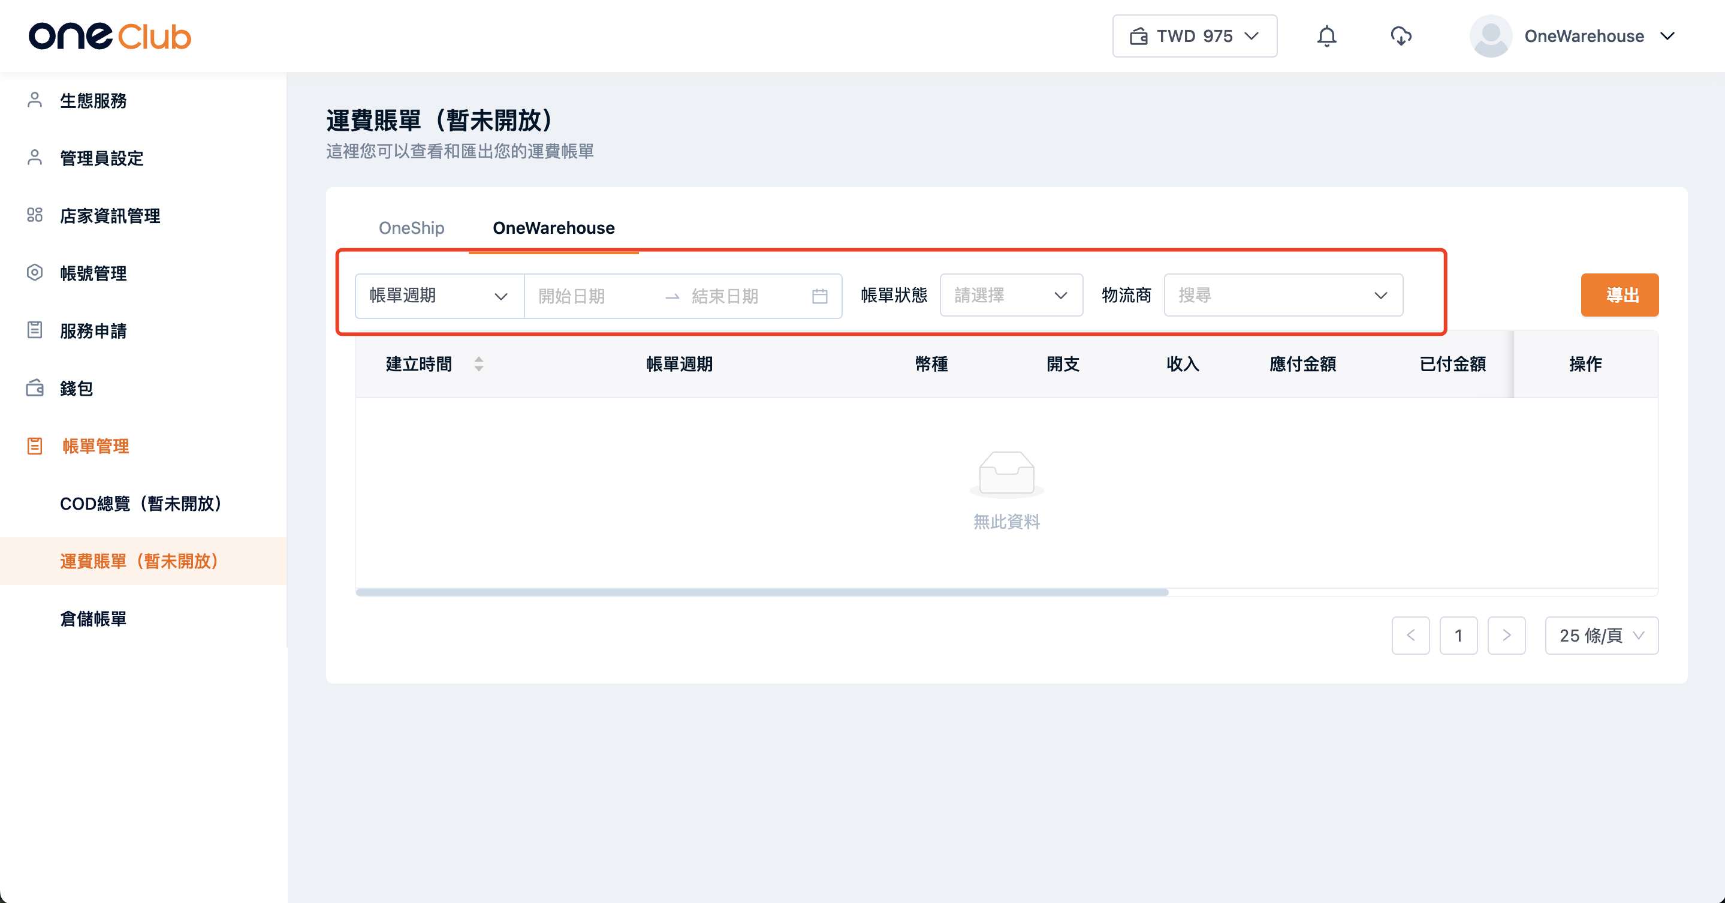Go to next page arrow
The width and height of the screenshot is (1725, 903).
[1506, 635]
